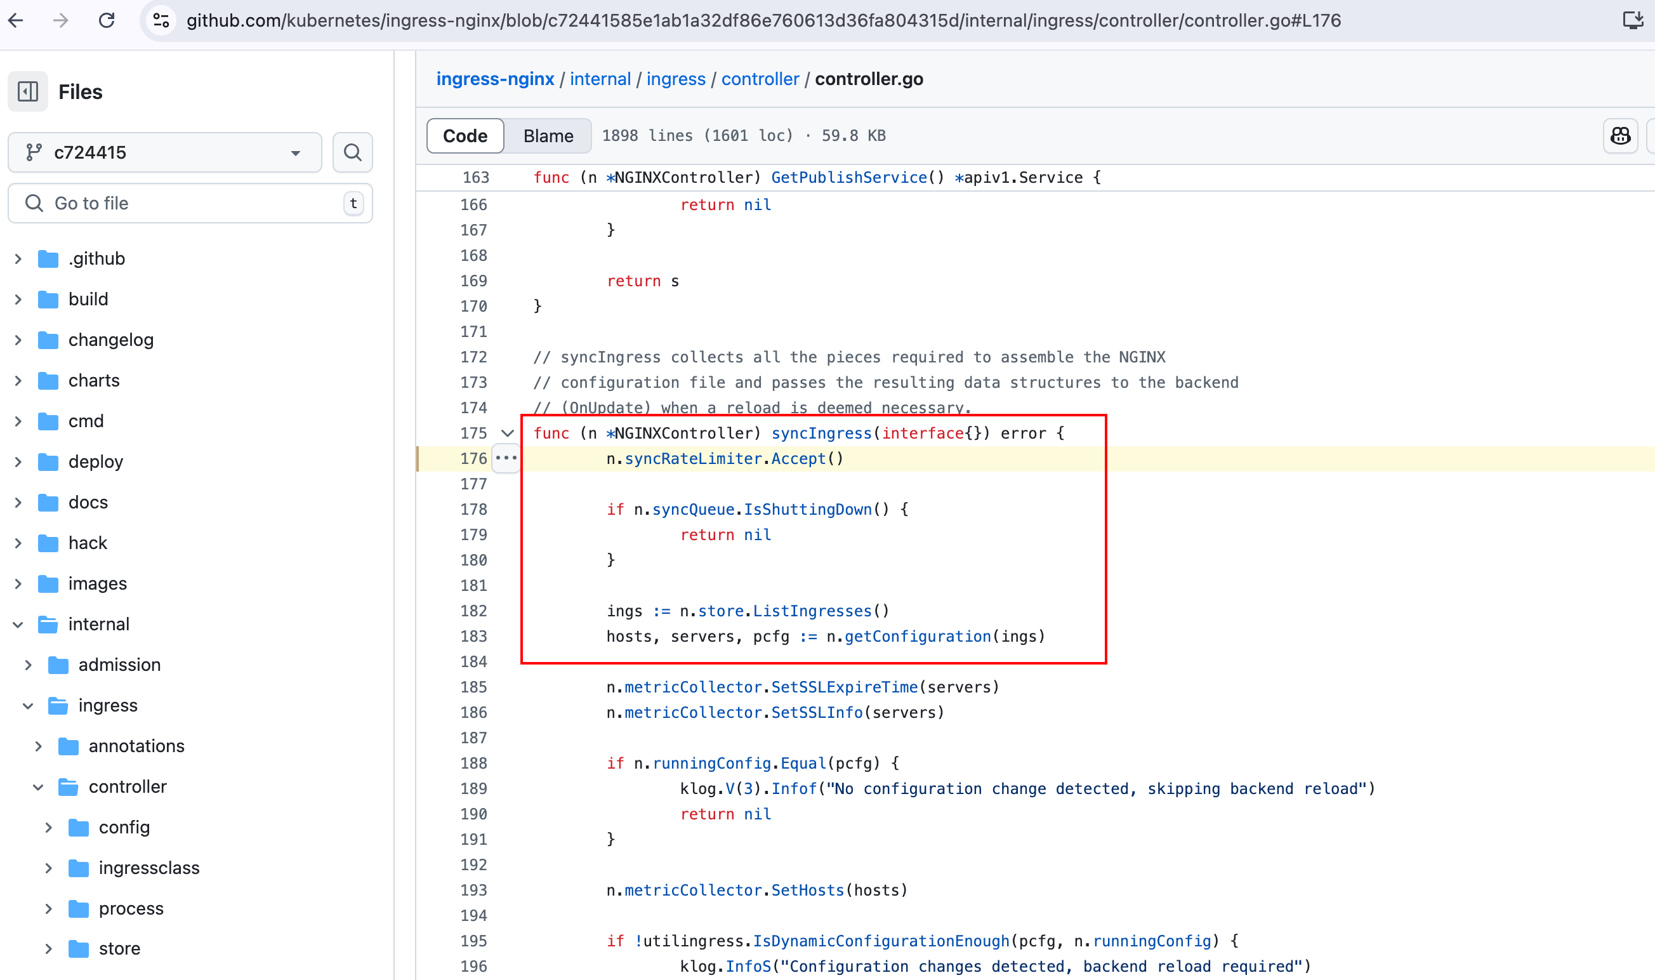Click IsDynamicConfigurationEnough on line 195

click(x=881, y=941)
